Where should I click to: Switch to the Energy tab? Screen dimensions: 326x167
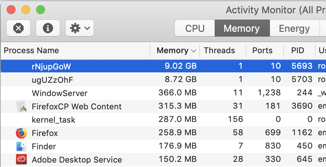tap(294, 28)
